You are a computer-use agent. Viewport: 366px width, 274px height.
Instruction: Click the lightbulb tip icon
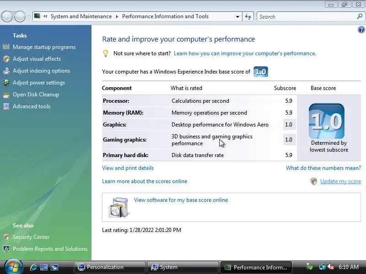click(x=106, y=53)
